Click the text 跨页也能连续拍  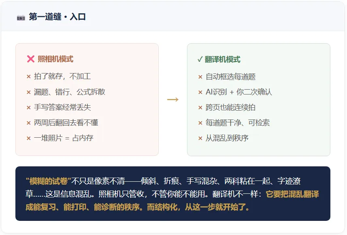231,107
